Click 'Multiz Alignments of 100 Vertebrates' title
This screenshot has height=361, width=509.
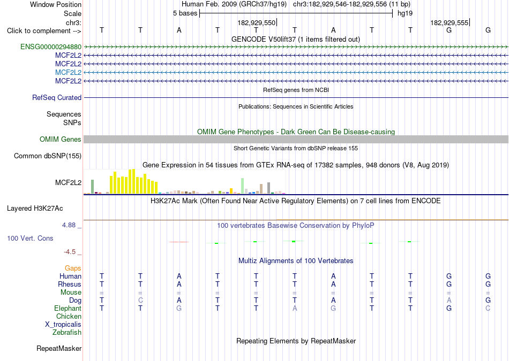click(296, 261)
